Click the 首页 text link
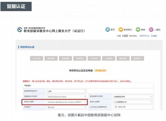 coord(113,30)
